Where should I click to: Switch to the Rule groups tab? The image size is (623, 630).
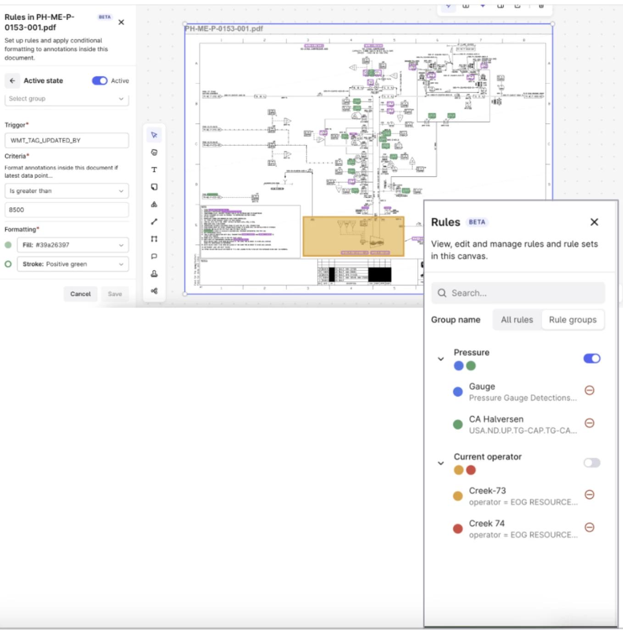pyautogui.click(x=573, y=320)
